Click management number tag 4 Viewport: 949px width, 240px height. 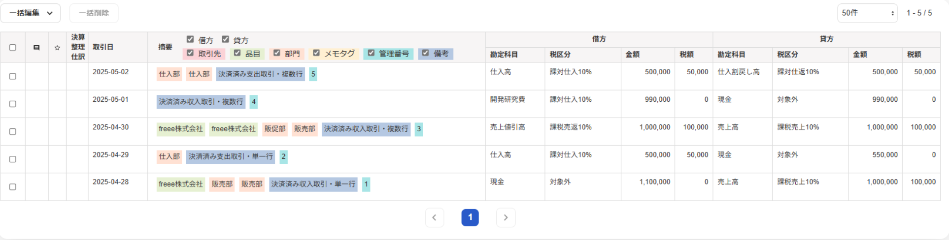click(253, 102)
